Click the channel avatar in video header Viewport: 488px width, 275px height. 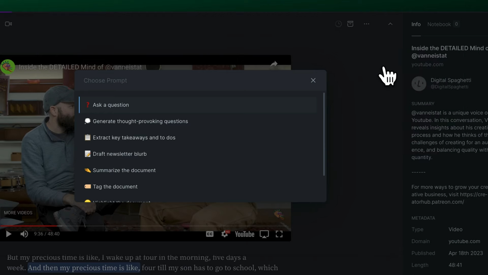[8, 67]
